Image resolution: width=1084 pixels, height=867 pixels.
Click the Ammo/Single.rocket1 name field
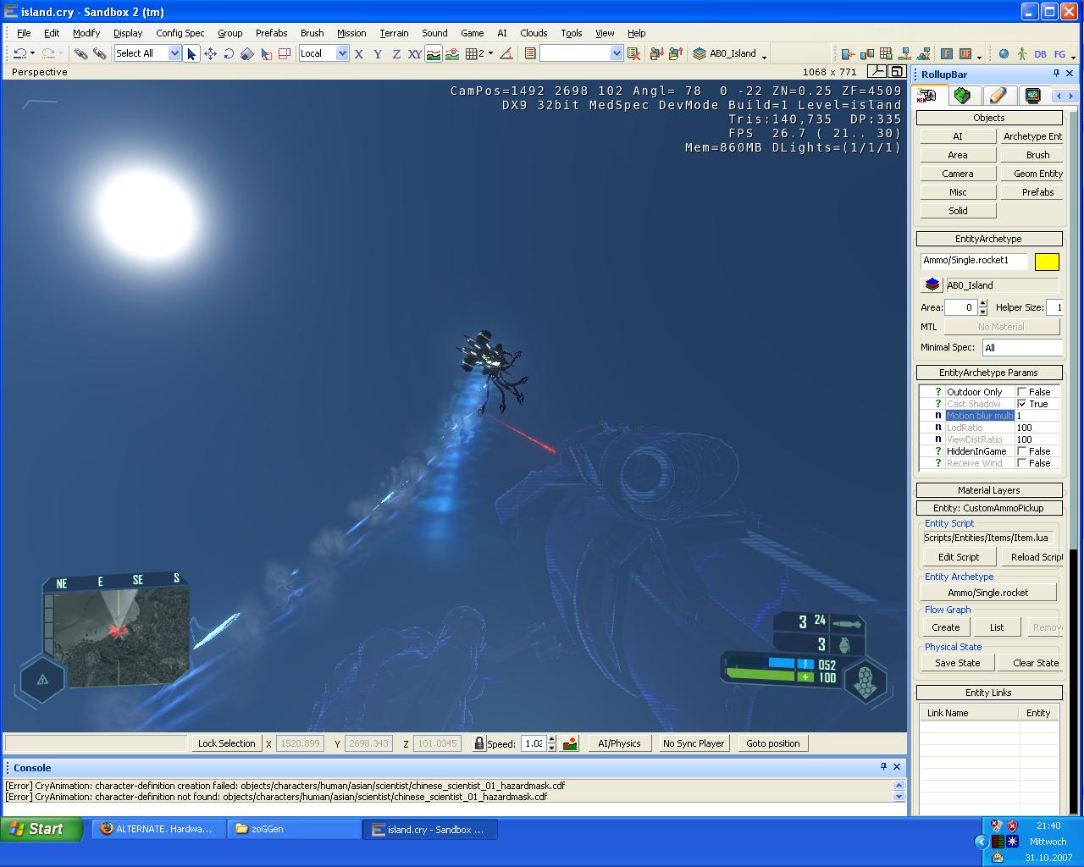(x=974, y=261)
